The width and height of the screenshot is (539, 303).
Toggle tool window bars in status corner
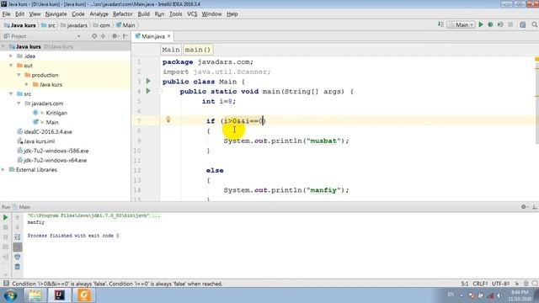(x=6, y=284)
